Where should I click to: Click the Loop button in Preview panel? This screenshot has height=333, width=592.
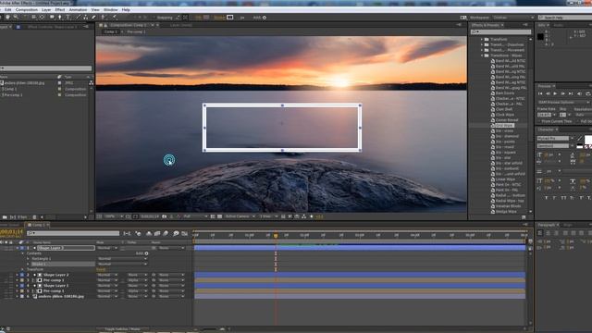click(x=588, y=93)
